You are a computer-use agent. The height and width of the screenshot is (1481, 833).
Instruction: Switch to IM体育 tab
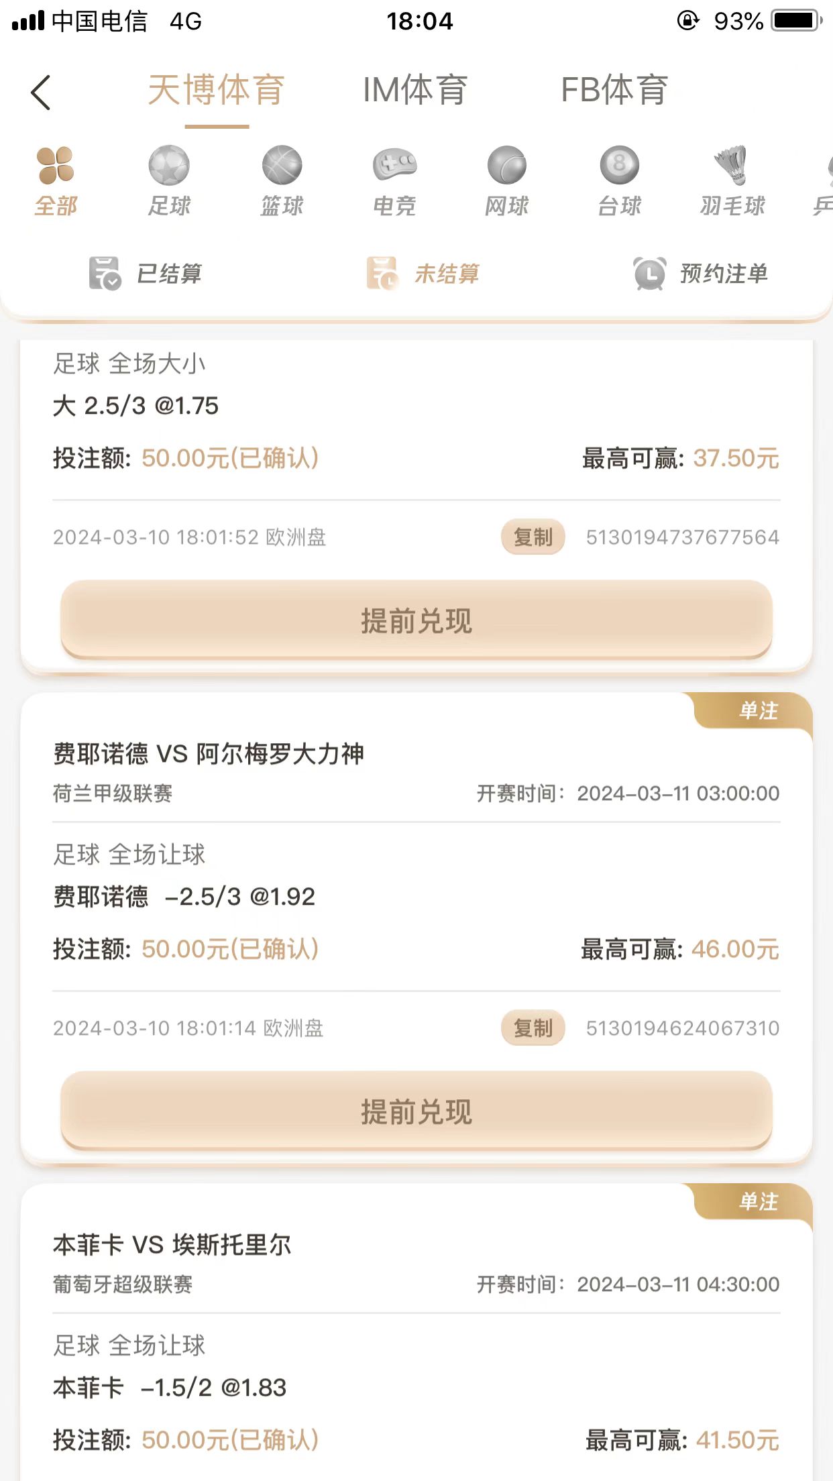414,91
